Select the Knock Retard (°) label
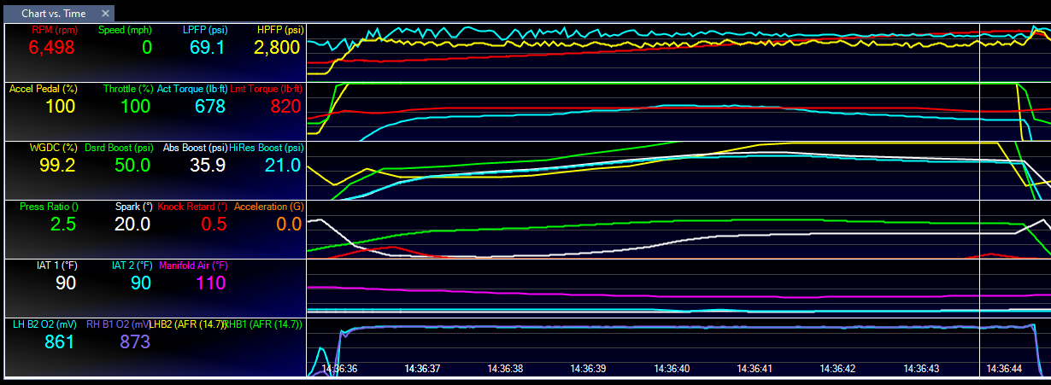The width and height of the screenshot is (1051, 385). [x=192, y=207]
